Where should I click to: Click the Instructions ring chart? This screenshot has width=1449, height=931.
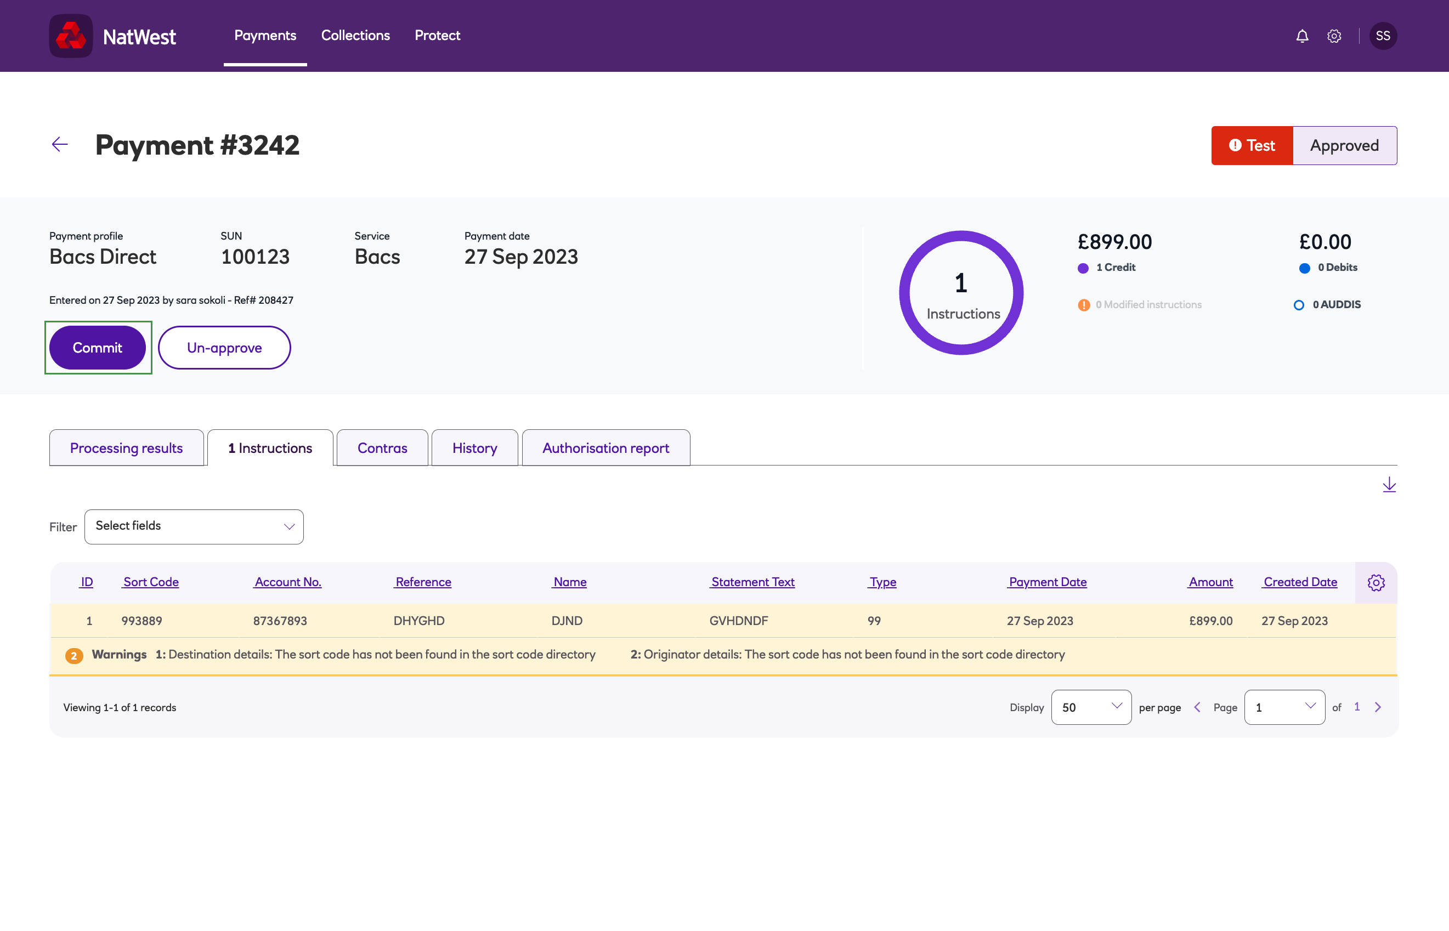(x=961, y=293)
